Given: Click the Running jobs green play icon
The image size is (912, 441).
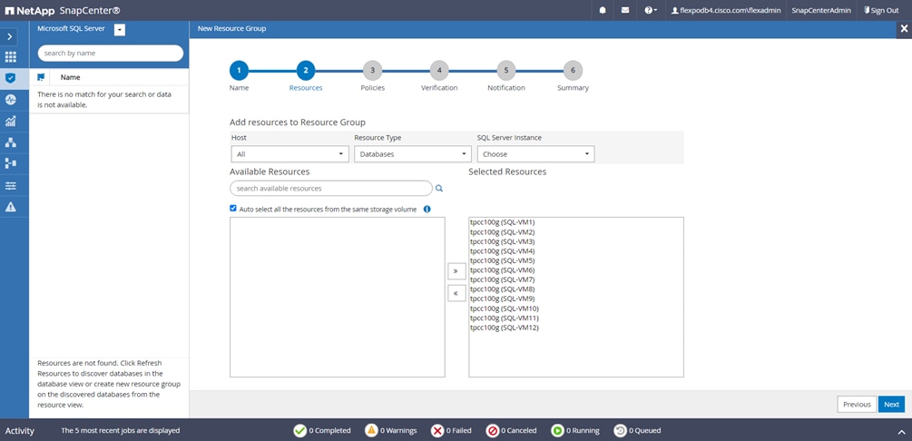Looking at the screenshot, I should (557, 430).
